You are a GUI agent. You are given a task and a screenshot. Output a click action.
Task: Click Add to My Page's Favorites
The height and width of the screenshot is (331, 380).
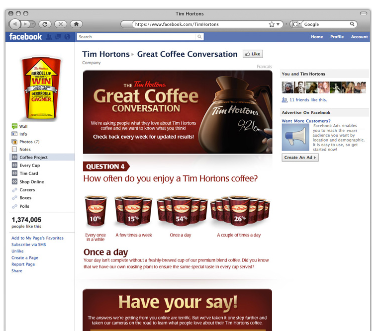pos(37,238)
